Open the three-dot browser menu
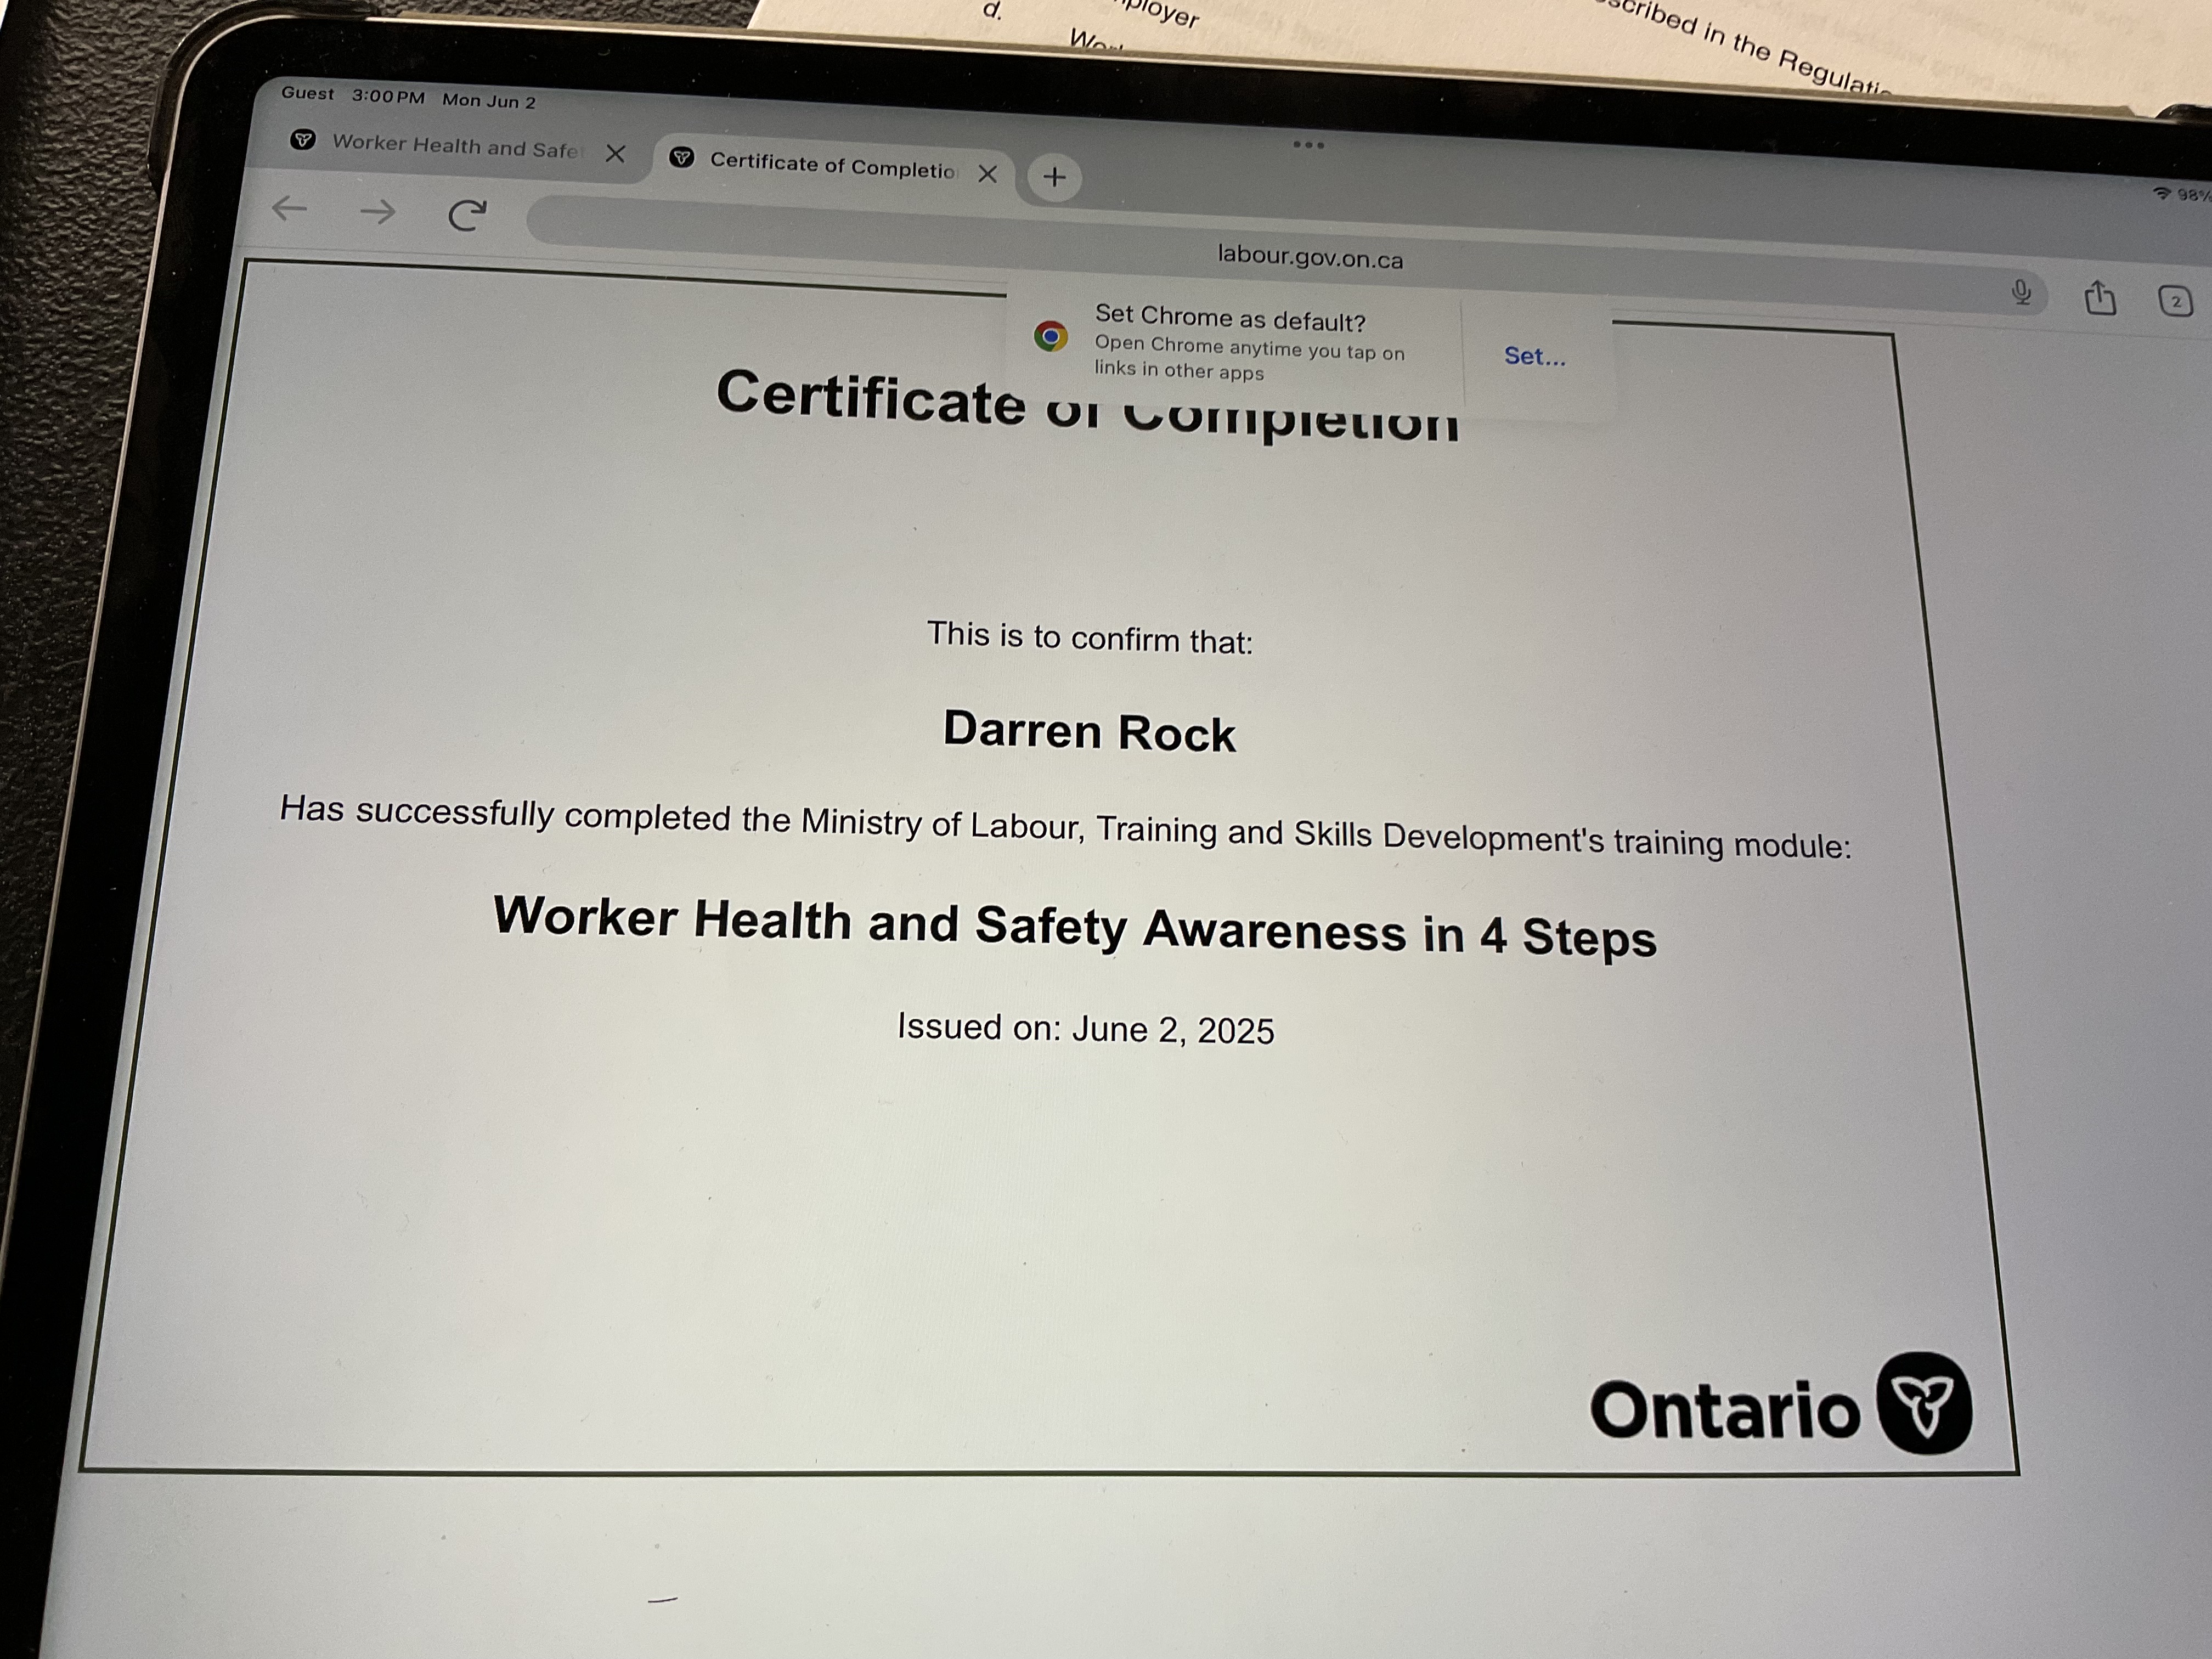This screenshot has height=1659, width=2212. click(x=1308, y=144)
